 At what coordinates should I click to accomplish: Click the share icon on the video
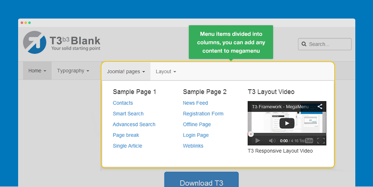(320, 107)
